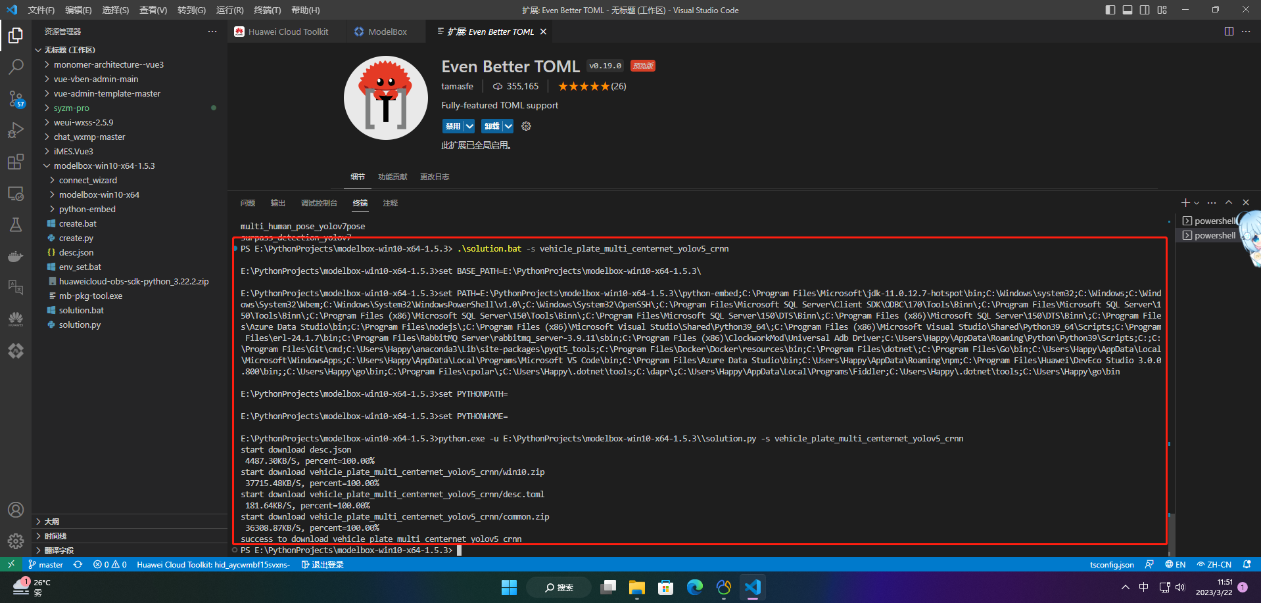Open the Docker view in the activity bar
The height and width of the screenshot is (603, 1261).
(x=16, y=256)
